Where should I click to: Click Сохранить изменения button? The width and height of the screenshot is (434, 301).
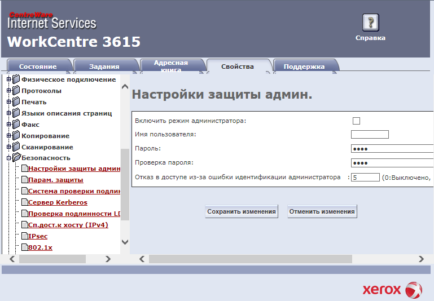tap(242, 211)
